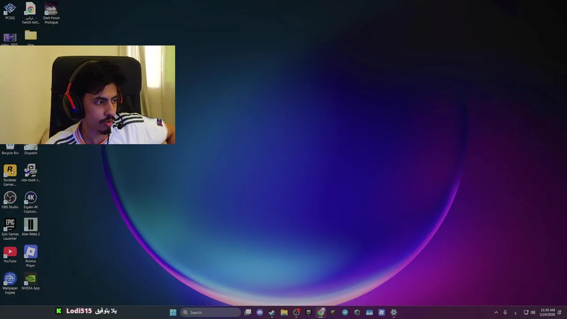The width and height of the screenshot is (567, 319).
Task: Click the microphone tray icon
Action: coord(505,312)
